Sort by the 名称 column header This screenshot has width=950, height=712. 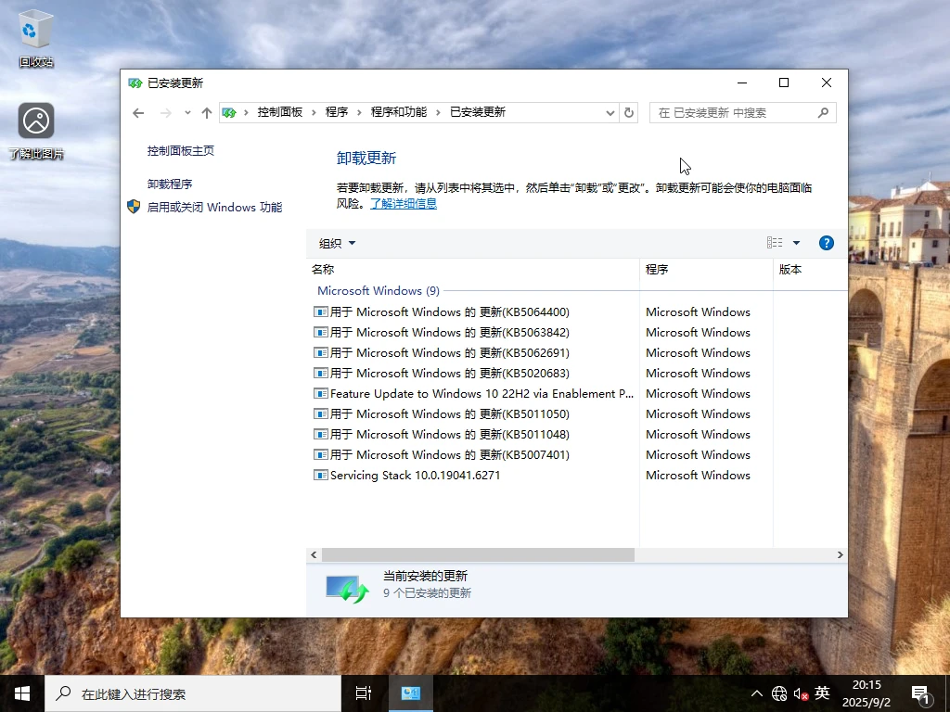[x=323, y=269]
